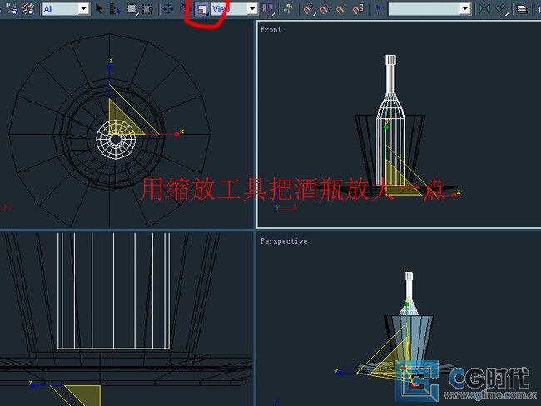
Task: Click the Use Pivot Point Center button
Action: [267, 9]
